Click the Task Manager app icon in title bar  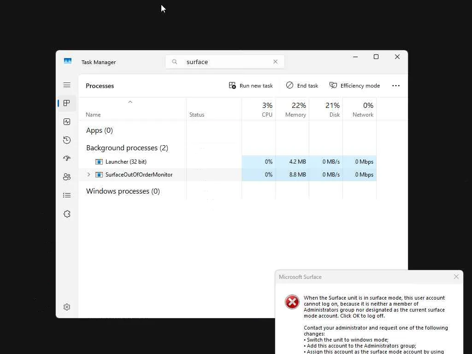coord(68,61)
